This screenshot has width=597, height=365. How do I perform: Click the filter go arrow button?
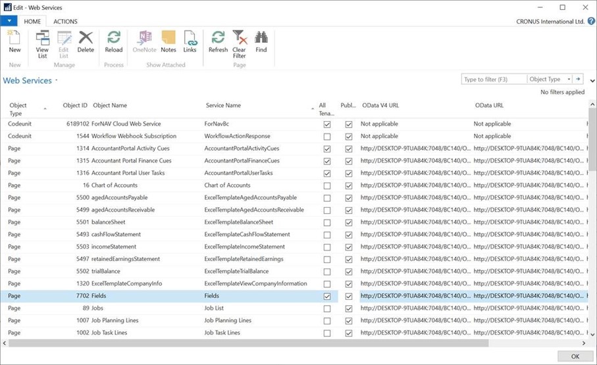(578, 79)
